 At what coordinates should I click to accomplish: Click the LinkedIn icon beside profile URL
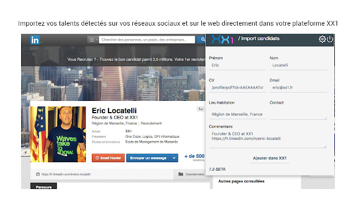tap(38, 174)
